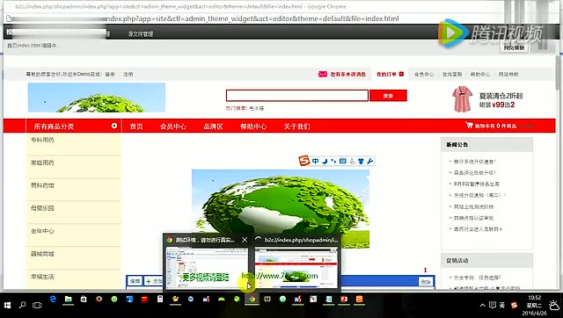Open 我的订单 link in top bar
This screenshot has height=318, width=563.
click(386, 74)
